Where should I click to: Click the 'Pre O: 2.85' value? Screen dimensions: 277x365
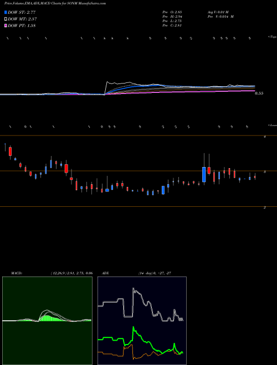pyautogui.click(x=172, y=12)
